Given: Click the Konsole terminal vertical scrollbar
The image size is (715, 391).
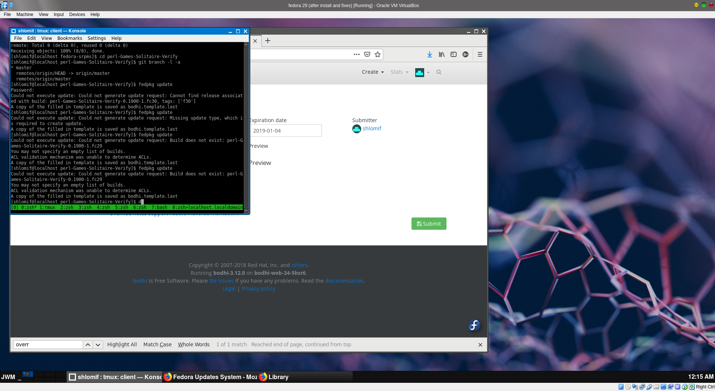Looking at the screenshot, I should click(x=246, y=128).
